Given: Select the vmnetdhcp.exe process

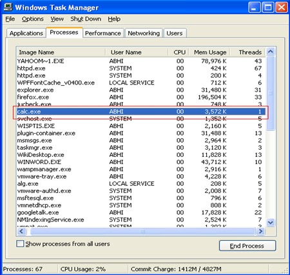Looking at the screenshot, I should pos(141,205).
